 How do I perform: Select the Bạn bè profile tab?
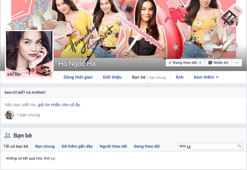click(139, 77)
